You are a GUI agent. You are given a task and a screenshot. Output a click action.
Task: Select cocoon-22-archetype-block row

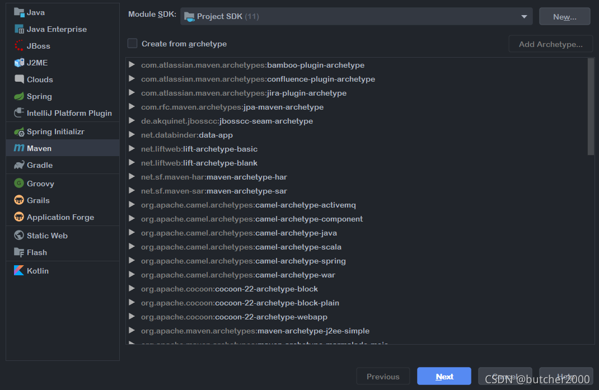coord(357,289)
